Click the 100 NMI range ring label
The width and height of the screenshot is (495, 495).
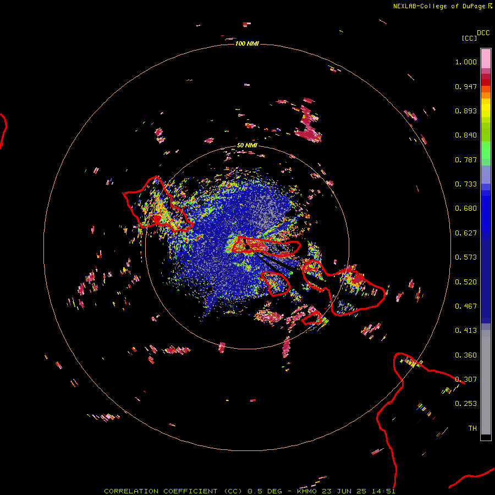point(247,43)
